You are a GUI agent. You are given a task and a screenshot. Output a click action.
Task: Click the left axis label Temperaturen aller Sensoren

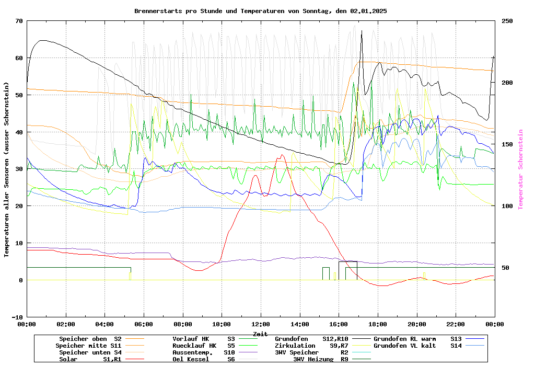(x=7, y=169)
